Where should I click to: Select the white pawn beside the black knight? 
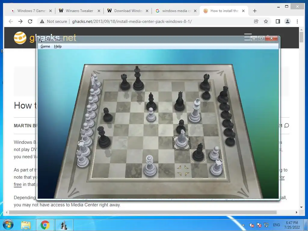[214, 153]
